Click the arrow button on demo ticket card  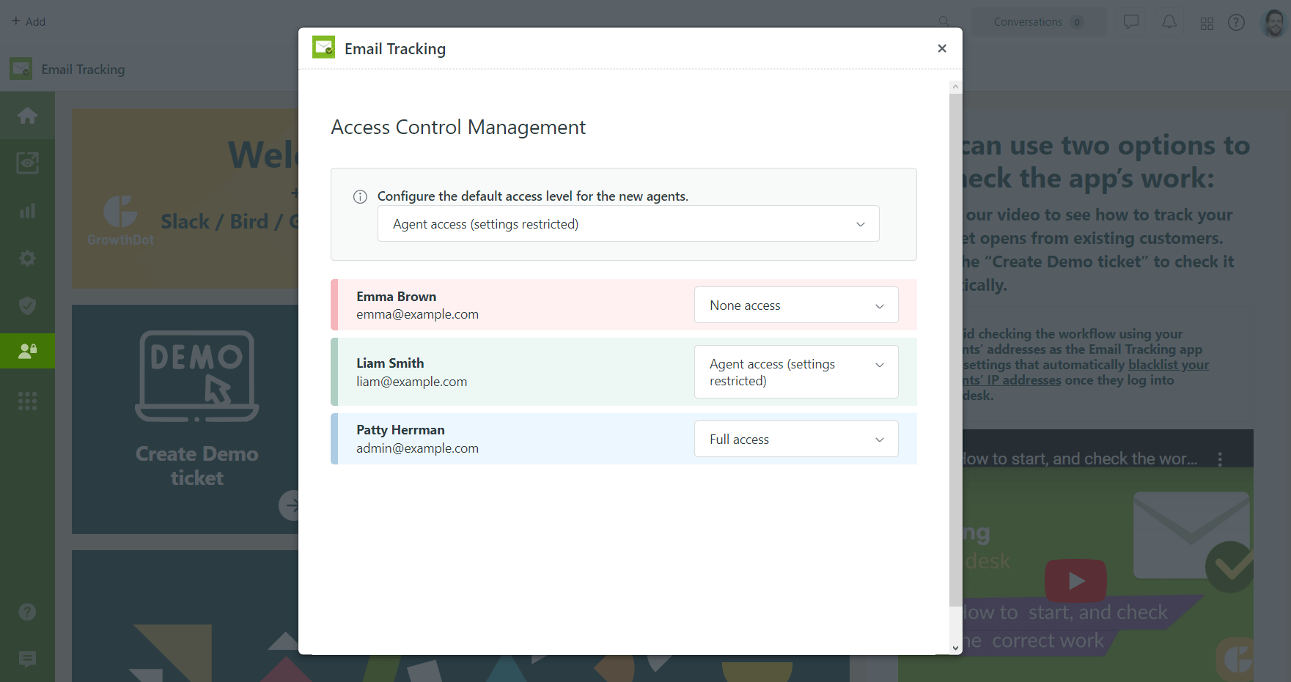290,505
